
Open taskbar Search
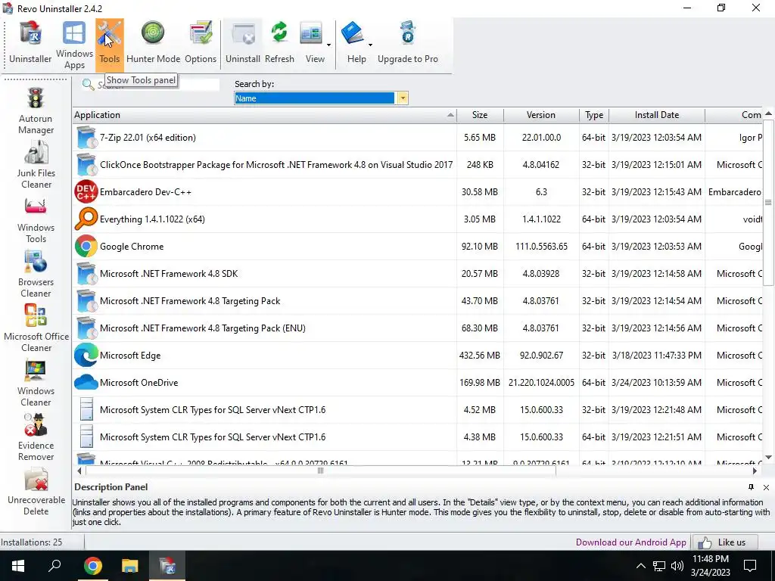point(54,566)
